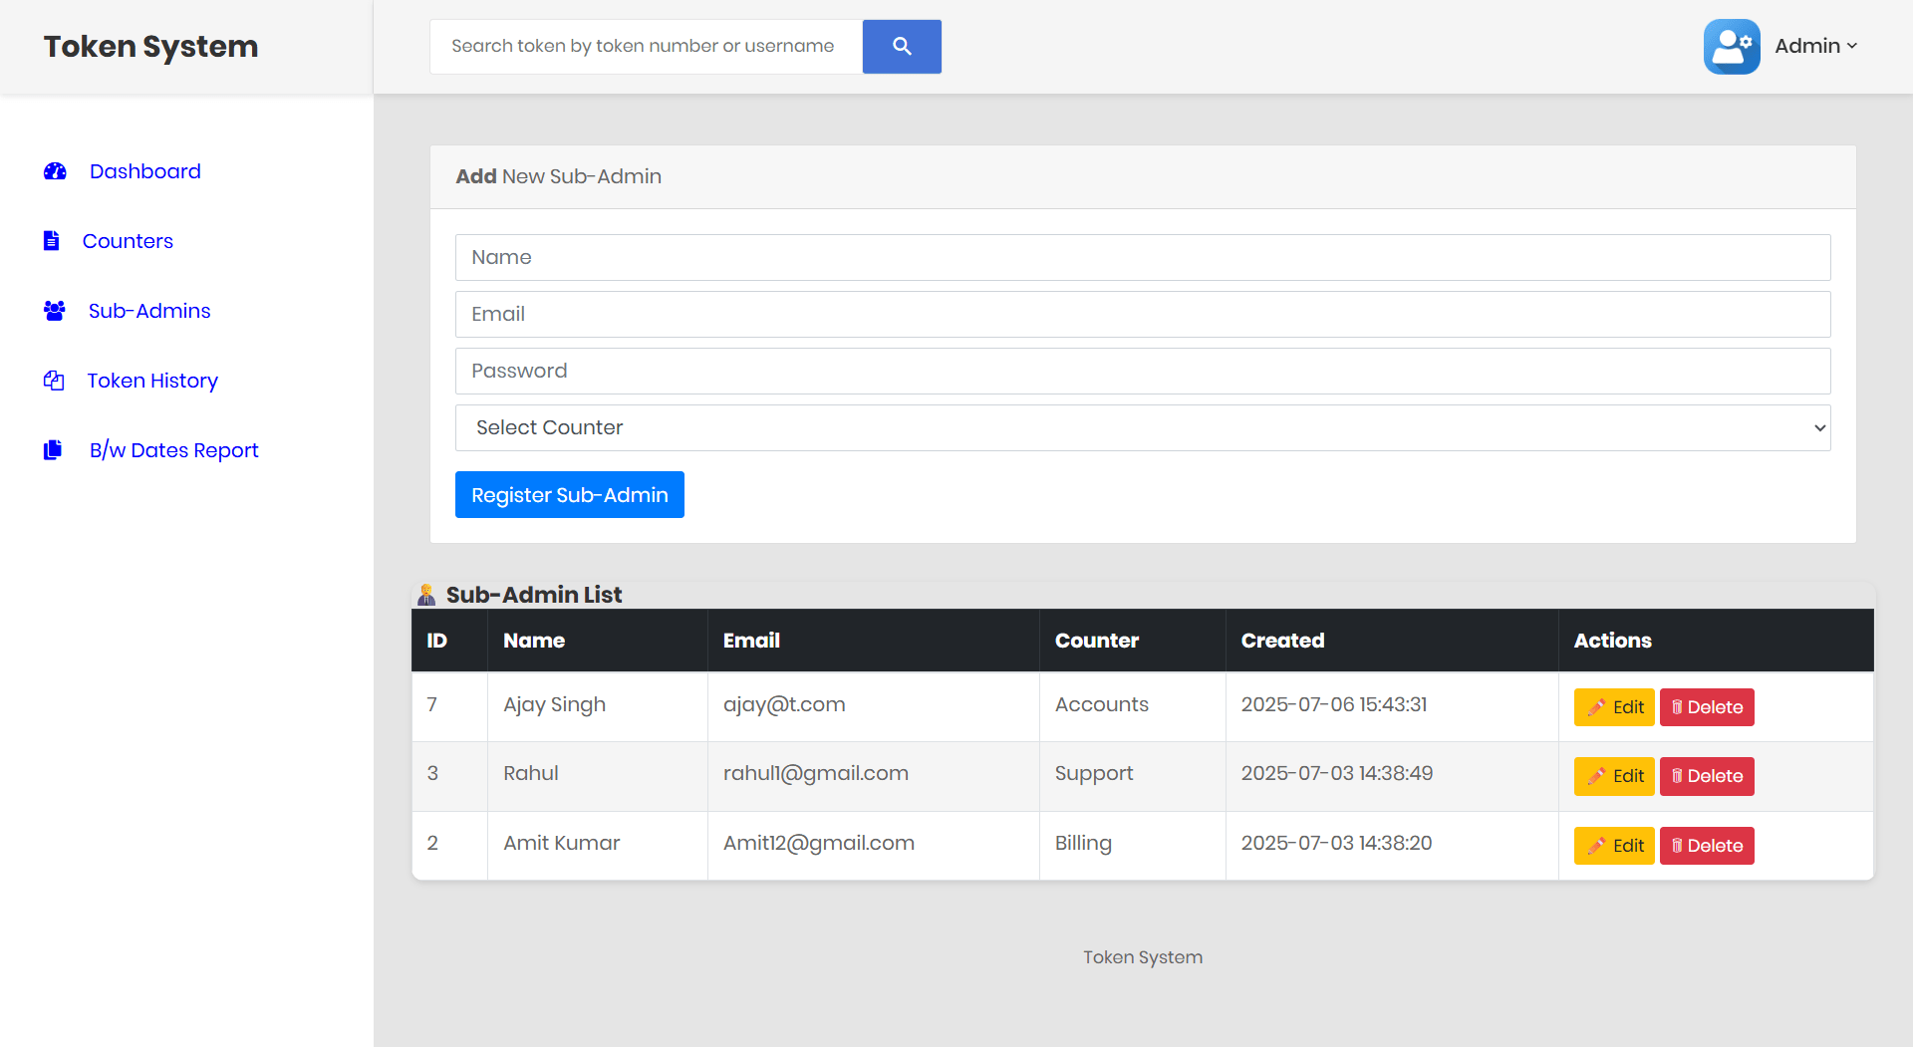Open the Select Counter dropdown
Screen dimensions: 1913x1048
click(1142, 427)
